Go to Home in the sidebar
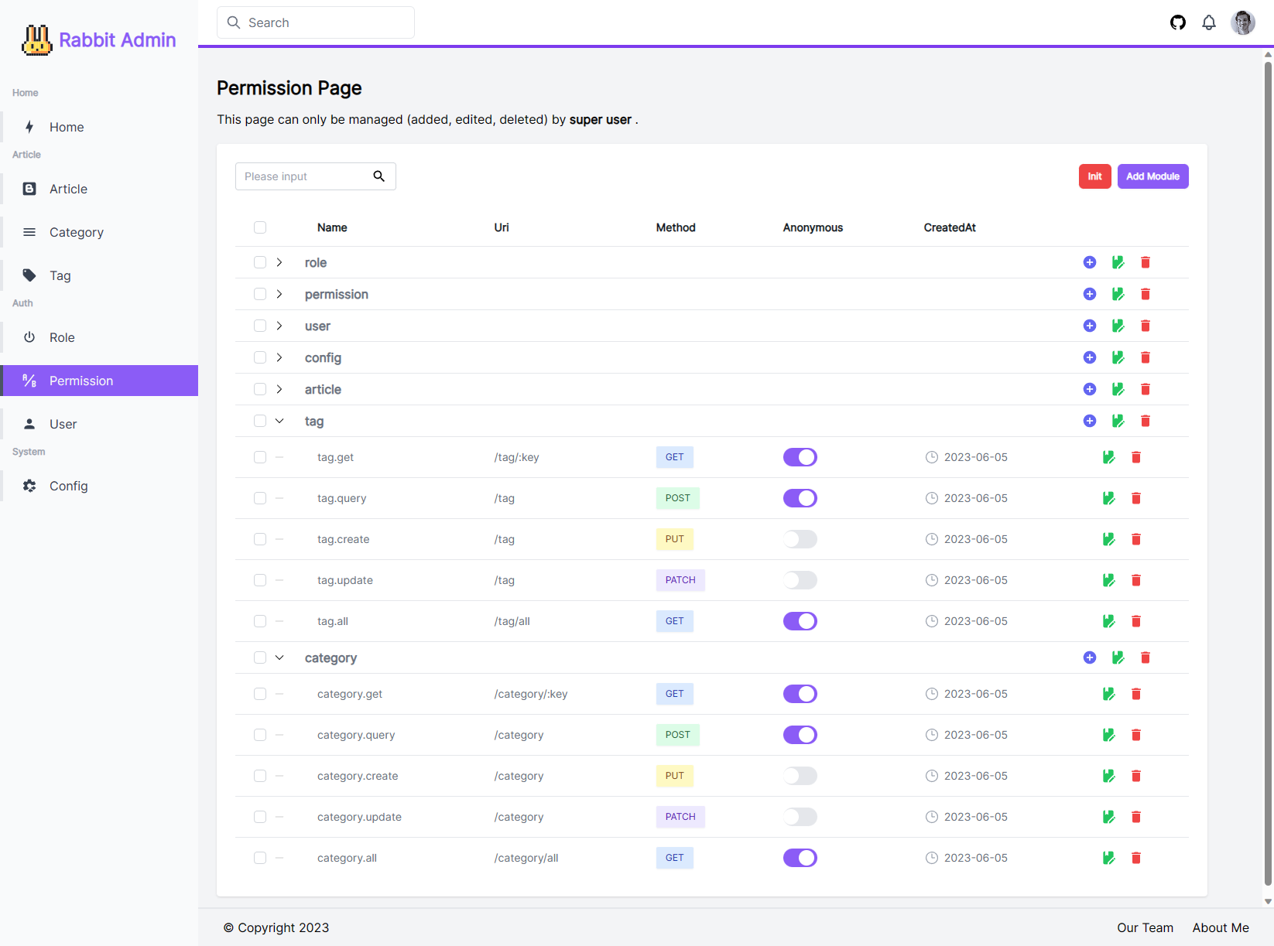 click(x=100, y=127)
